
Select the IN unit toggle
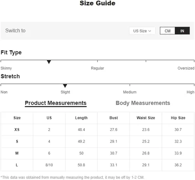[182, 31]
